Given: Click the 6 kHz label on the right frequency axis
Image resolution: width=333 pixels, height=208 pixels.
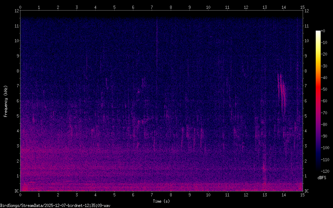Looking at the screenshot, I should tap(306, 101).
